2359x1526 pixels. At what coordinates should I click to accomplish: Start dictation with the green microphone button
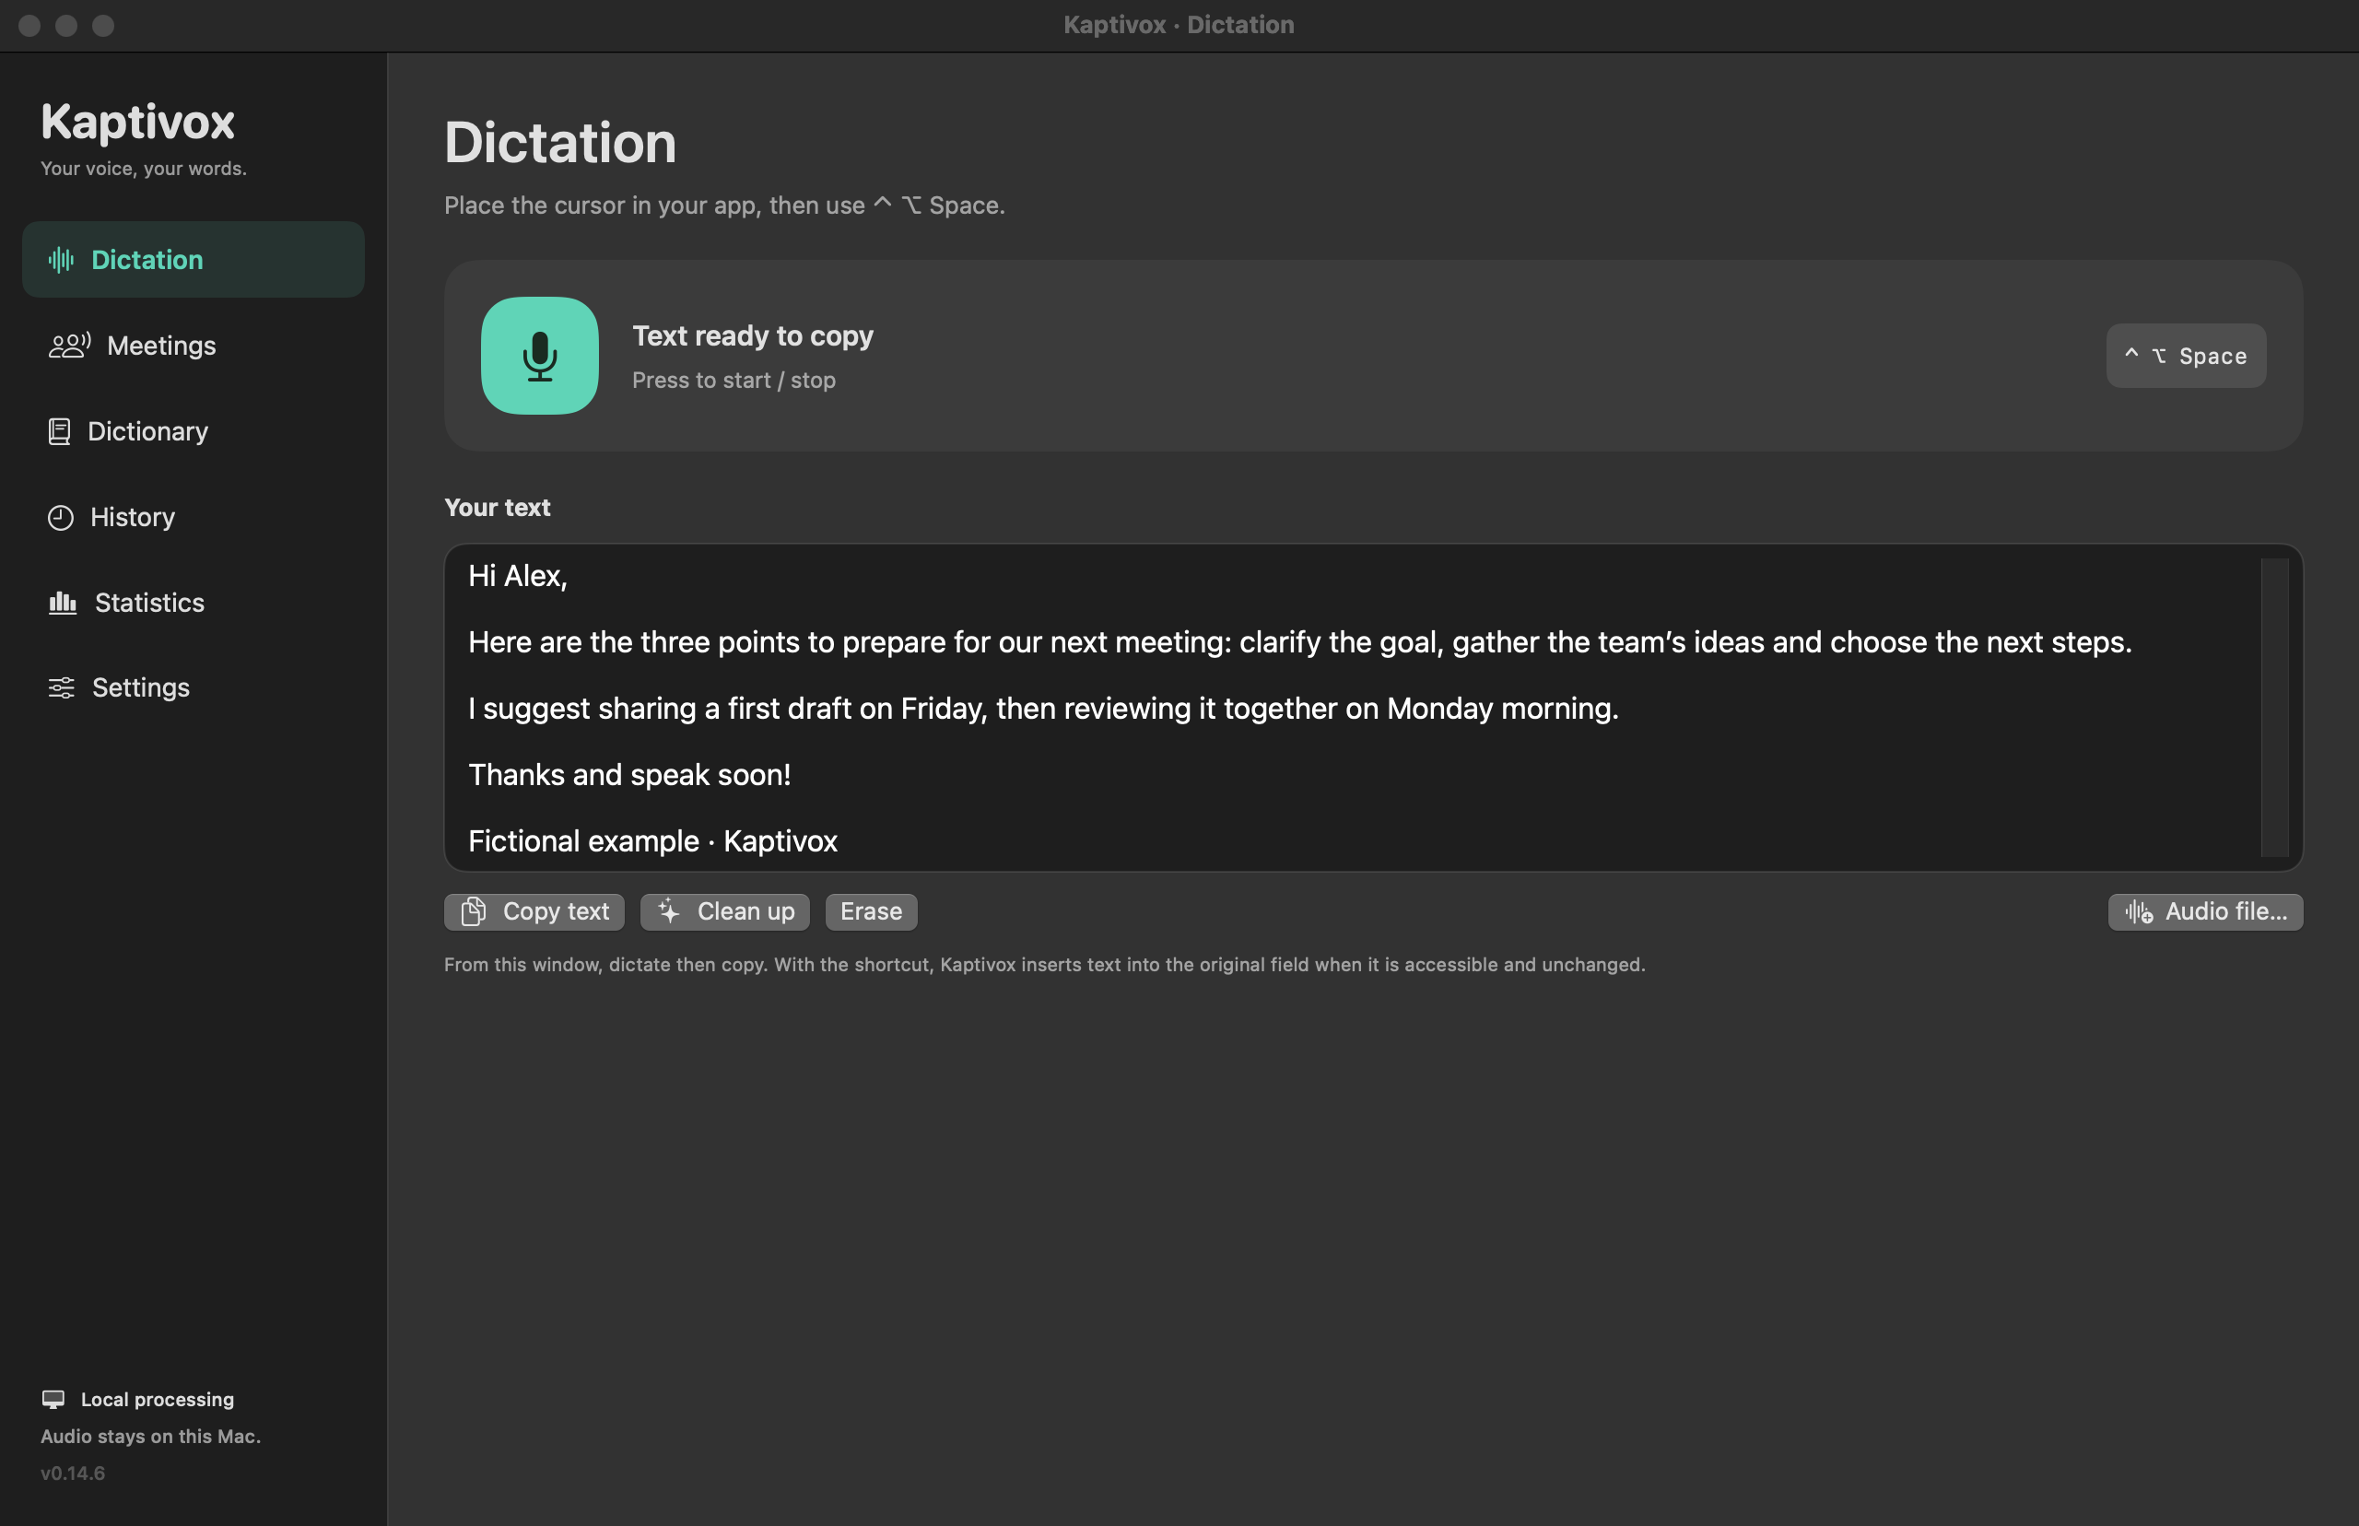pos(539,356)
